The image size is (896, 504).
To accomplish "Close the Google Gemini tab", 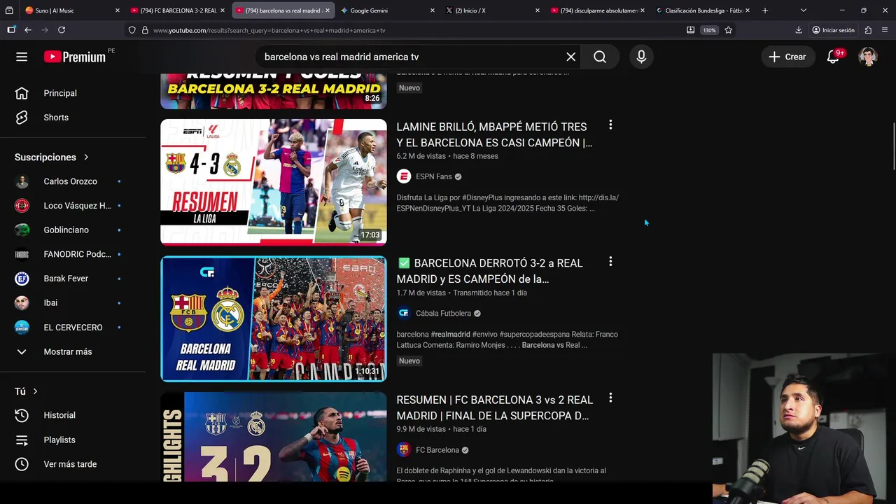I will coord(432,10).
